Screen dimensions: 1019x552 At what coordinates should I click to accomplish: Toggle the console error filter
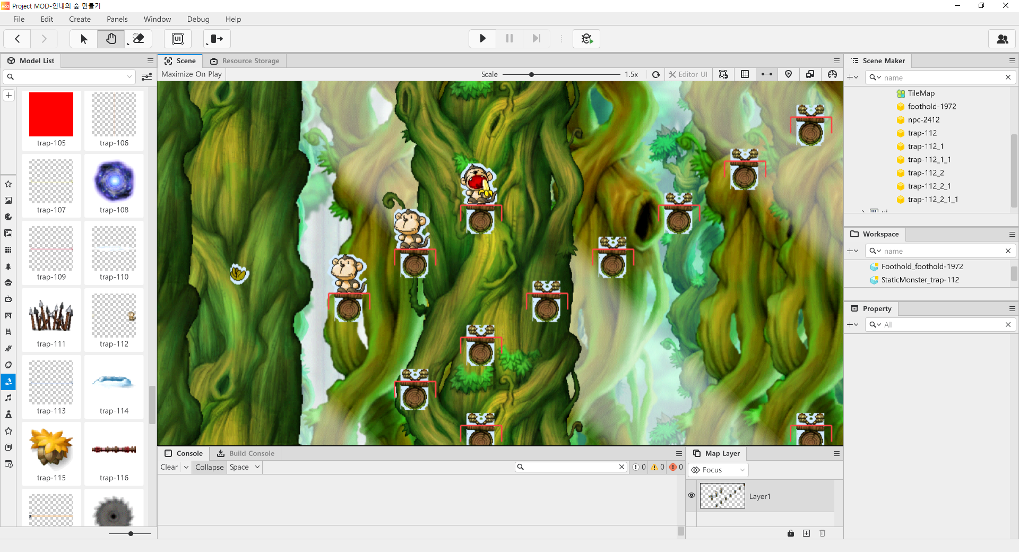tap(676, 467)
